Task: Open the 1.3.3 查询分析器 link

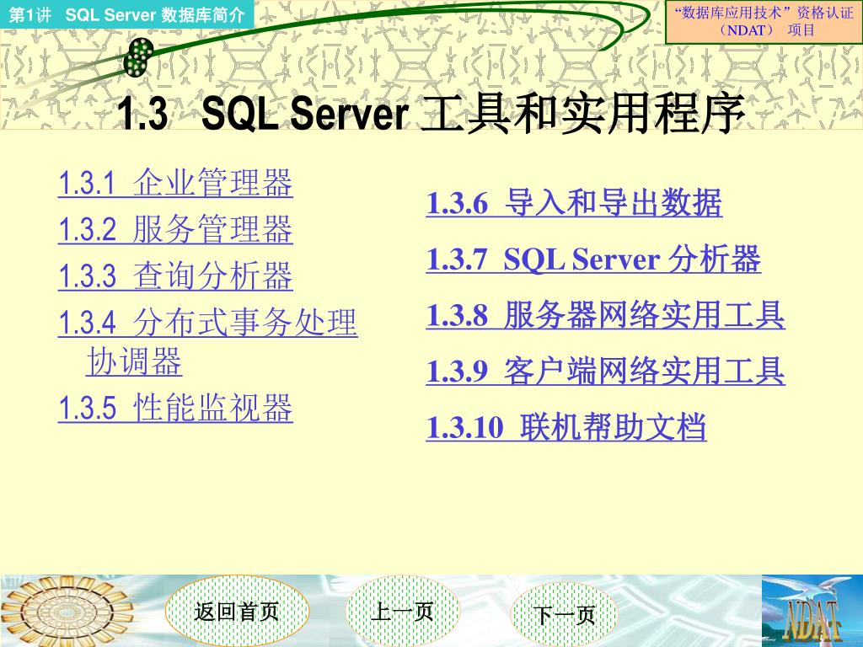Action: (x=175, y=275)
